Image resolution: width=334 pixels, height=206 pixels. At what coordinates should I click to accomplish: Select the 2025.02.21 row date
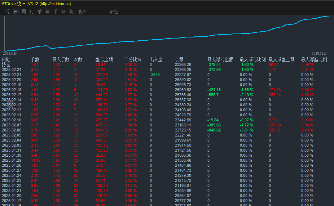tap(12, 75)
